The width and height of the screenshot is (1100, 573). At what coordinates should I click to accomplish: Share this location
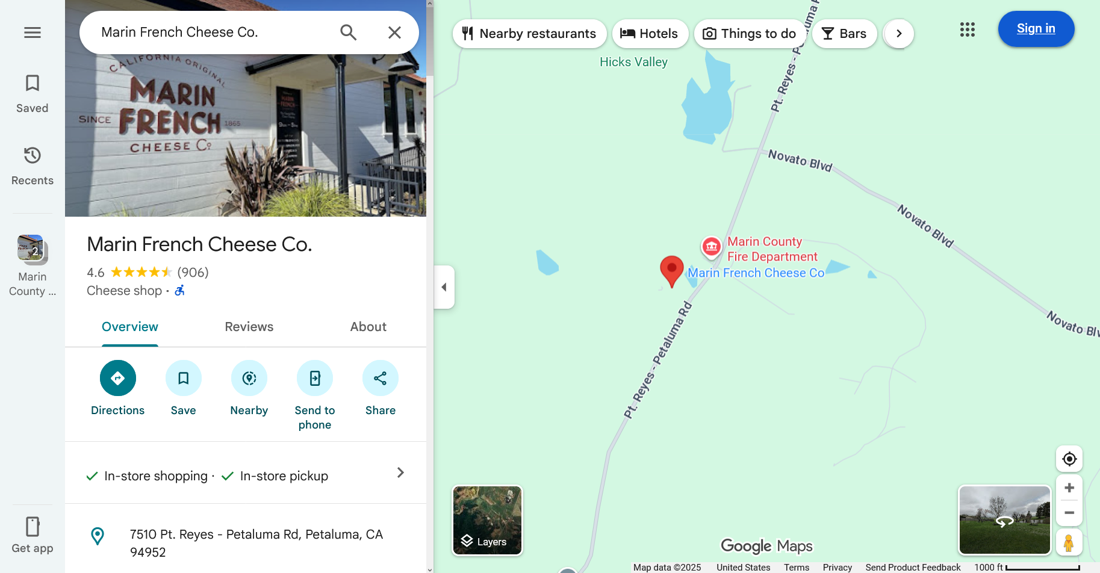[381, 378]
